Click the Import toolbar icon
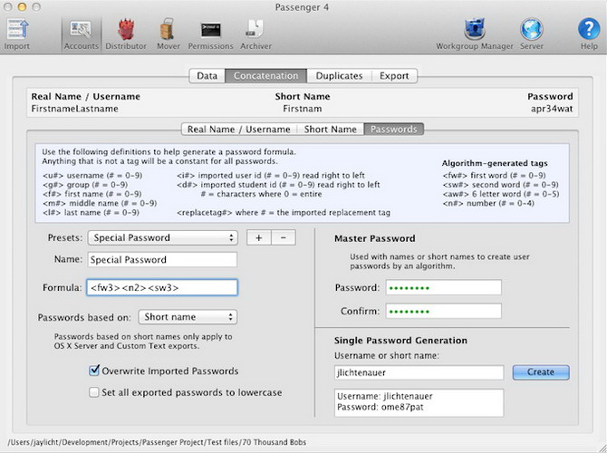The width and height of the screenshot is (607, 453). click(15, 31)
